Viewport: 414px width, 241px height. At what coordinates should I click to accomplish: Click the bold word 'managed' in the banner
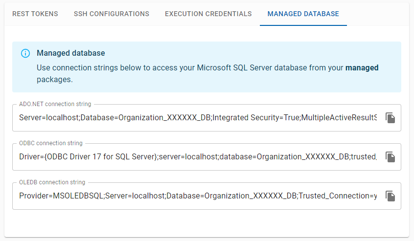[x=362, y=68]
